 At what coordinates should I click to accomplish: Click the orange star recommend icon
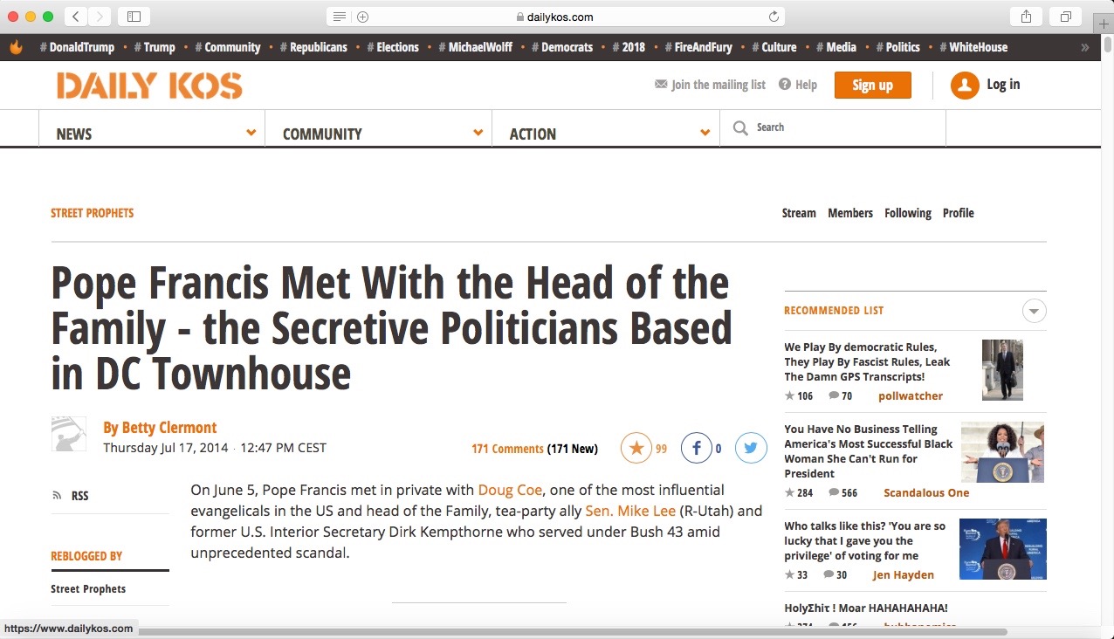(636, 449)
